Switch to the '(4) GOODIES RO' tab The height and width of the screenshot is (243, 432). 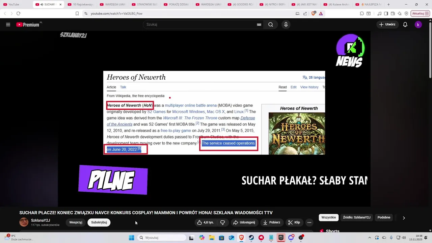click(241, 4)
